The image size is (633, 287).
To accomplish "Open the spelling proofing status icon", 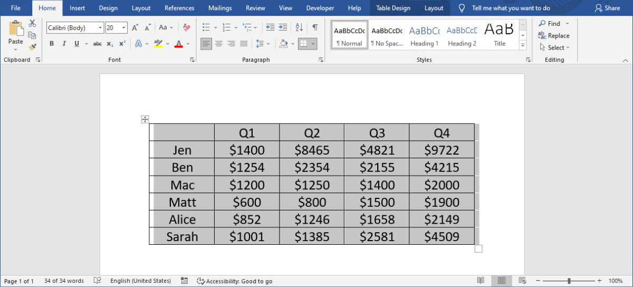I will click(97, 281).
